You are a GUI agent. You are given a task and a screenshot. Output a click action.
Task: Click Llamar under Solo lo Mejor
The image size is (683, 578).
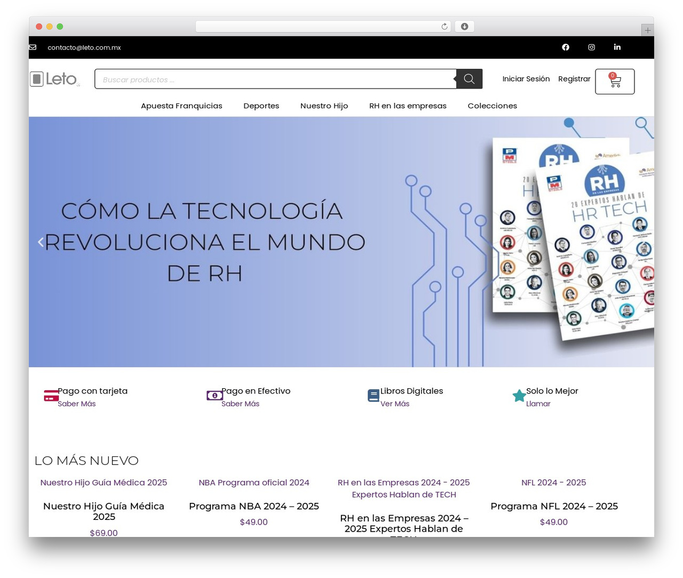click(538, 404)
